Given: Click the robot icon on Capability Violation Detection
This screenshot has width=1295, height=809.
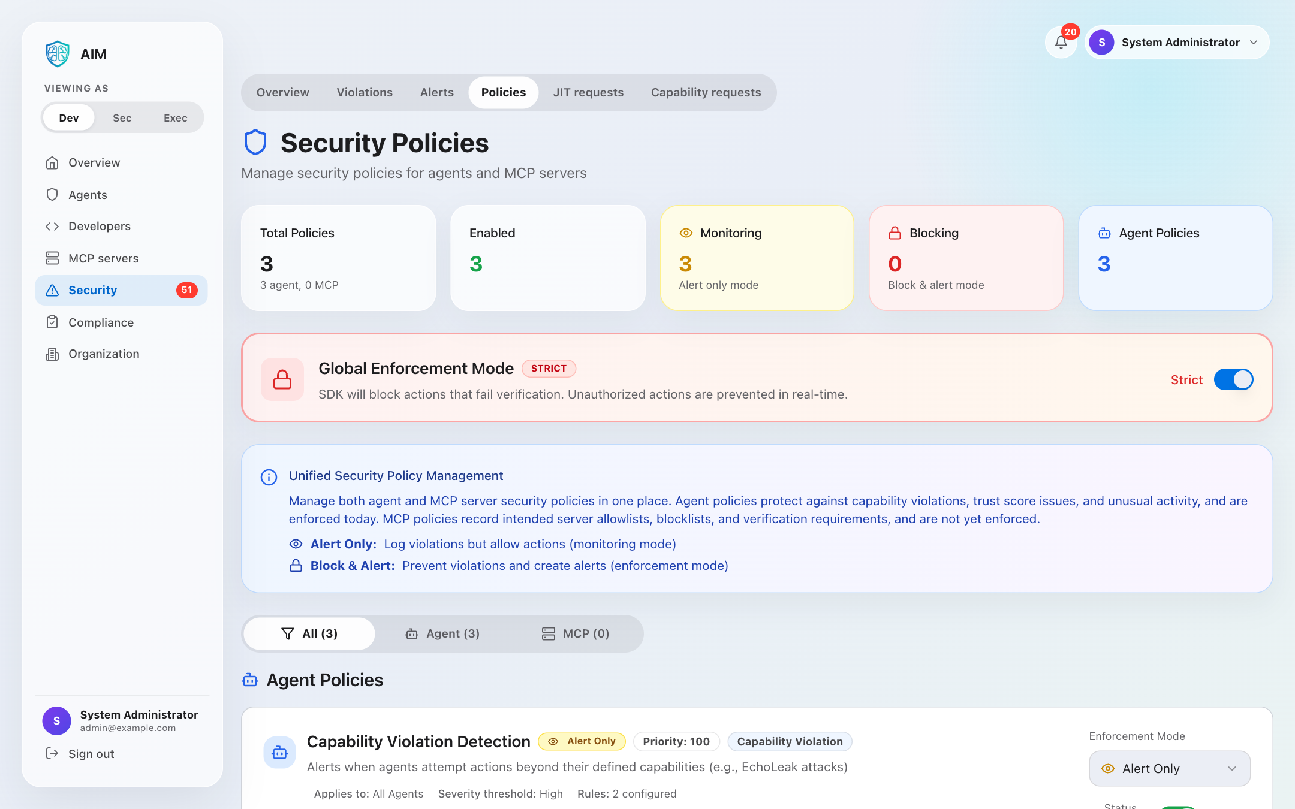Looking at the screenshot, I should click(x=279, y=753).
